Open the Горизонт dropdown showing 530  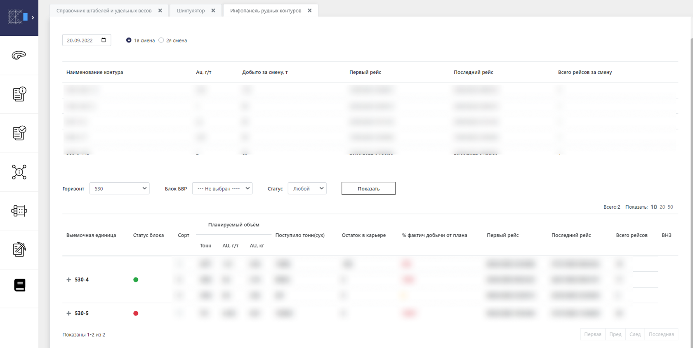click(x=119, y=188)
